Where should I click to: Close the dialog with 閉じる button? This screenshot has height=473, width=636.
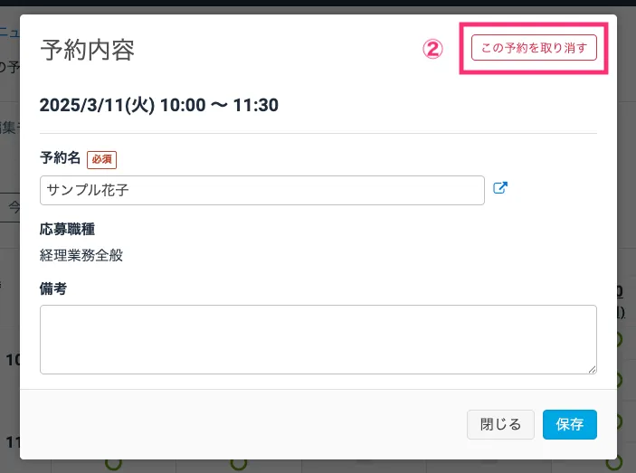coord(500,424)
